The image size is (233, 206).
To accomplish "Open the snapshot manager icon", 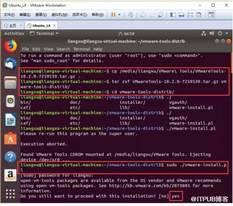I will (160, 15).
